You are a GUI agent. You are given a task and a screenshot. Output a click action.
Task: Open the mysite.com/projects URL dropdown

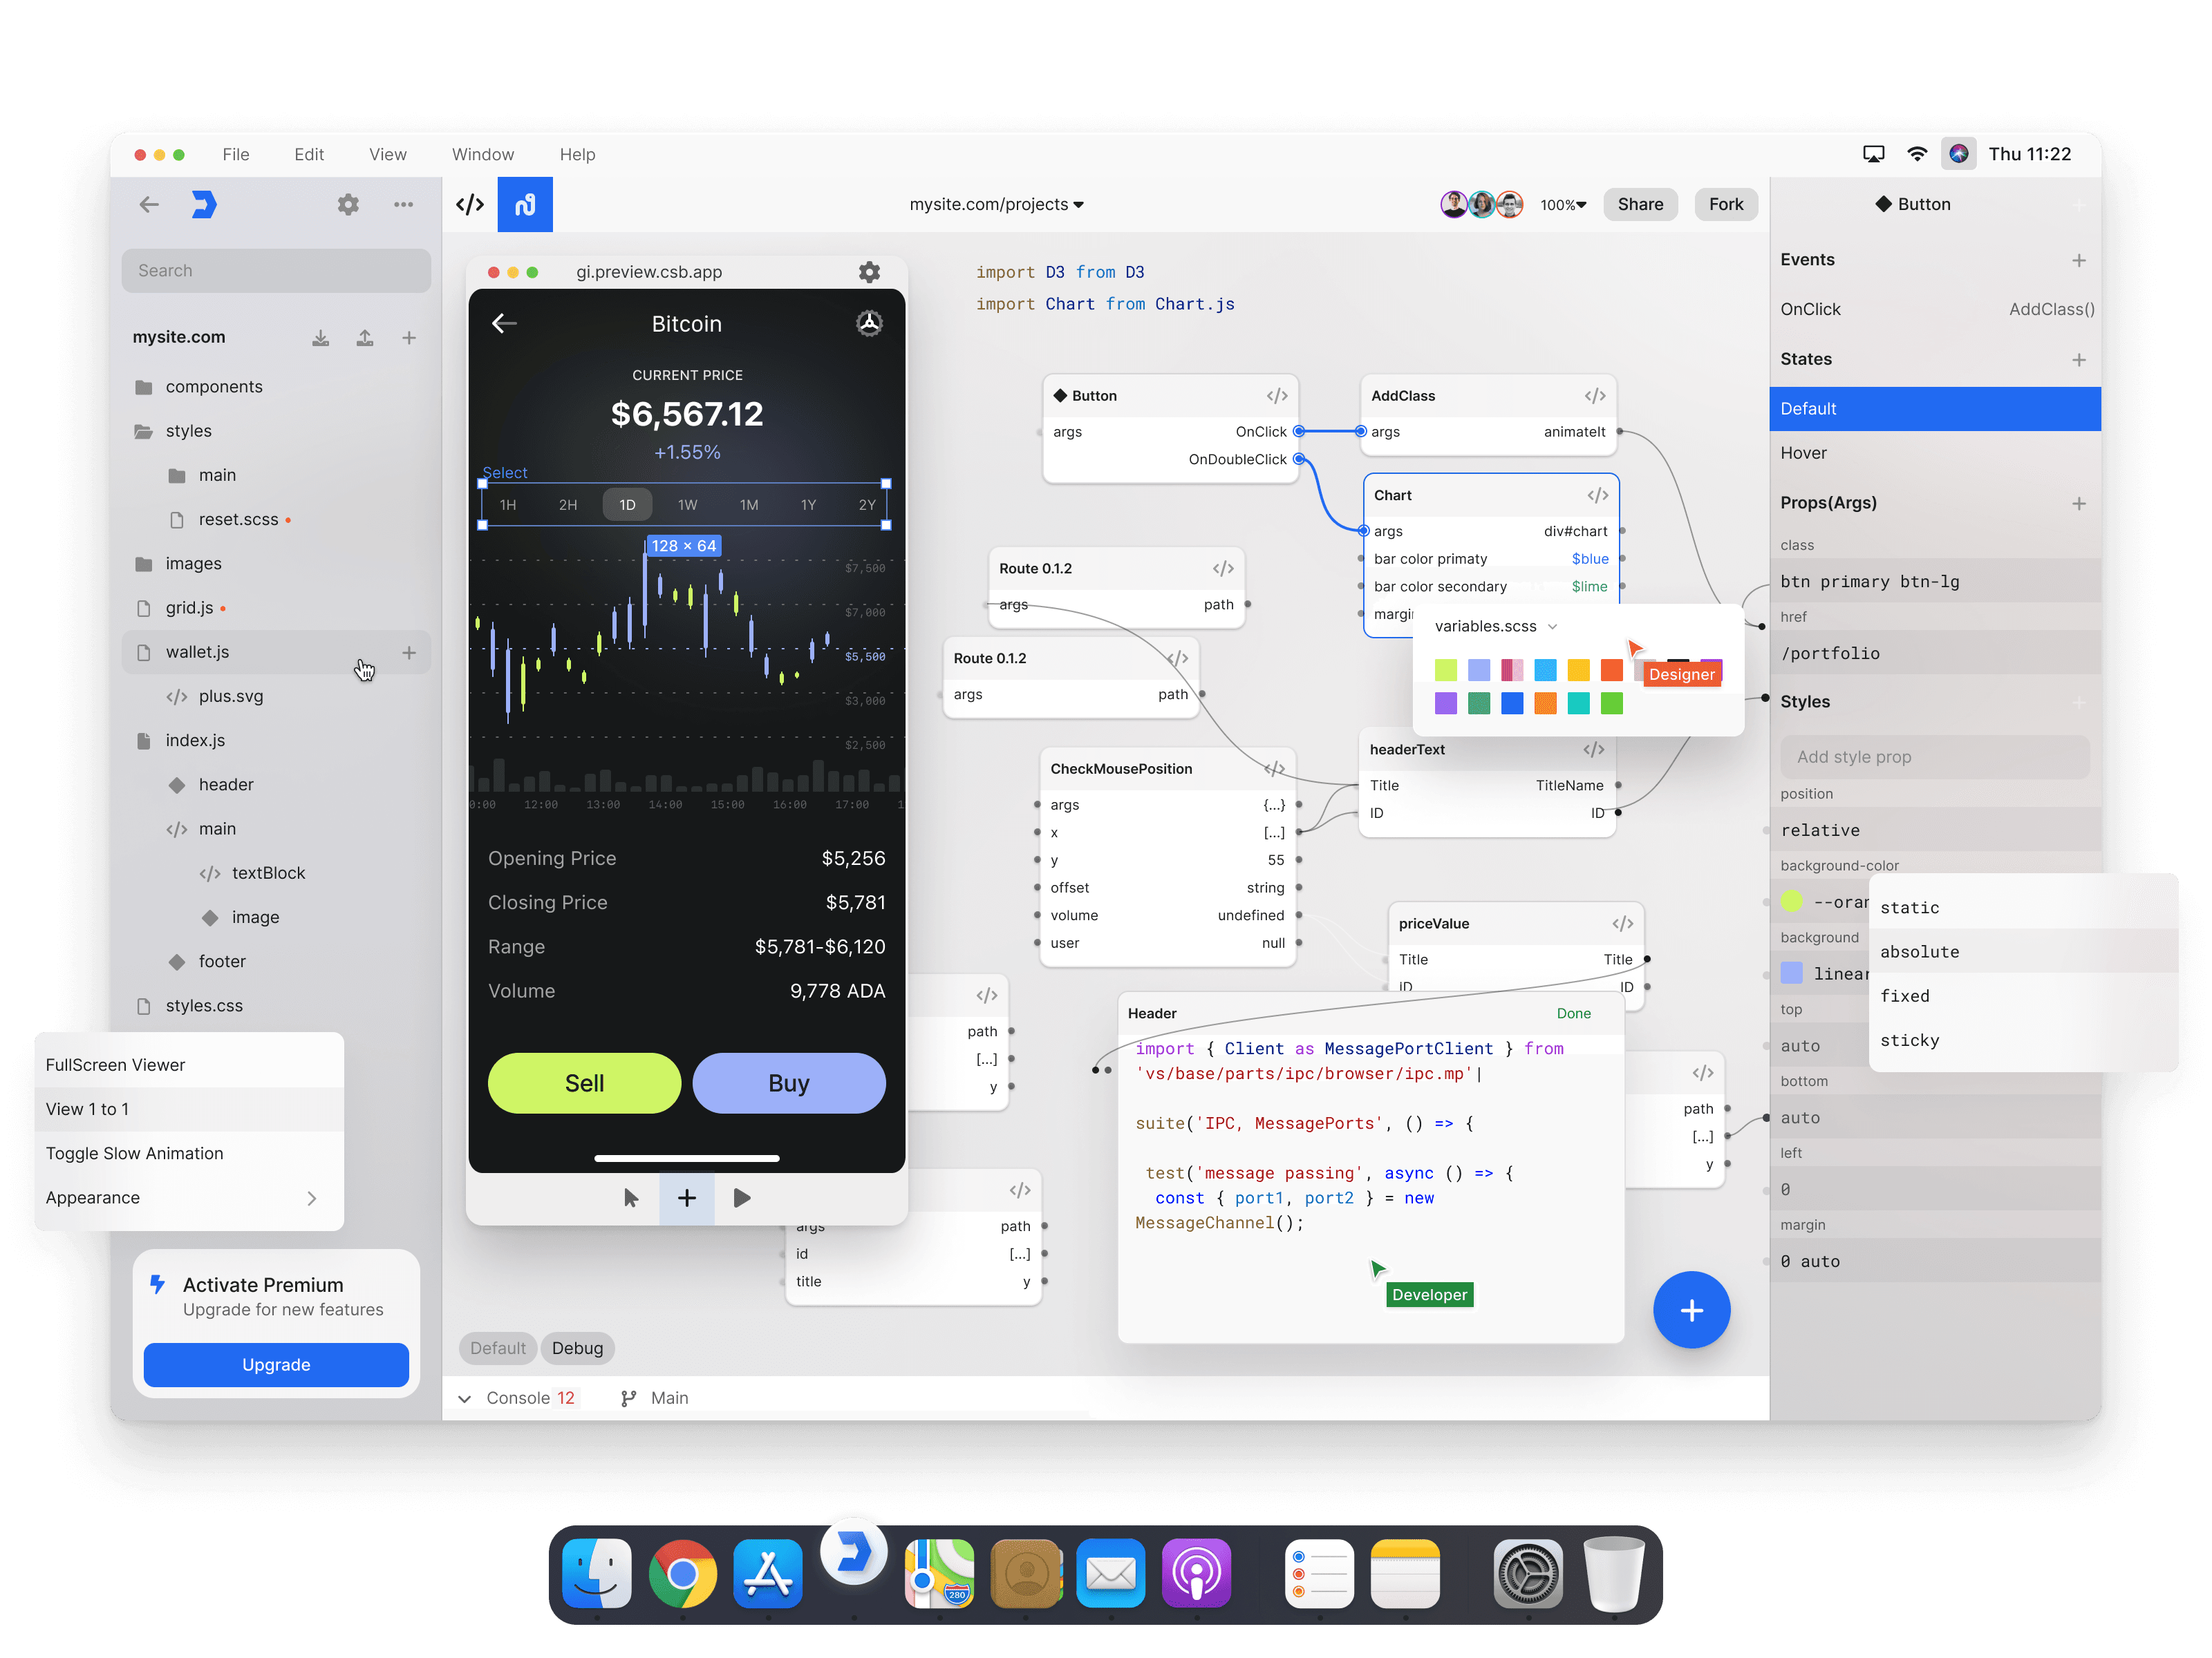(996, 205)
